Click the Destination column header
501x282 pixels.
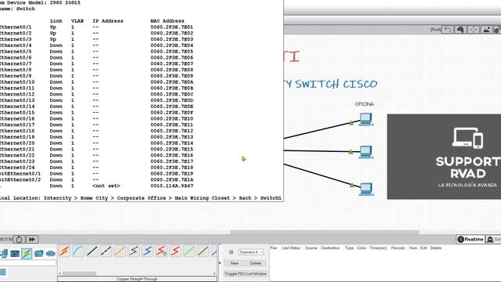(x=330, y=248)
